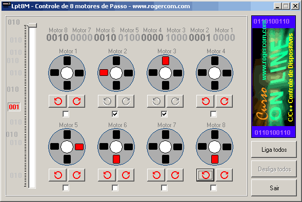
Task: Click the Liga todos button
Action: pos(274,150)
